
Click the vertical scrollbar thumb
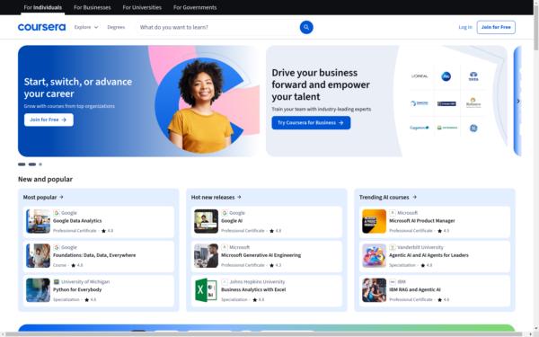(x=536, y=28)
